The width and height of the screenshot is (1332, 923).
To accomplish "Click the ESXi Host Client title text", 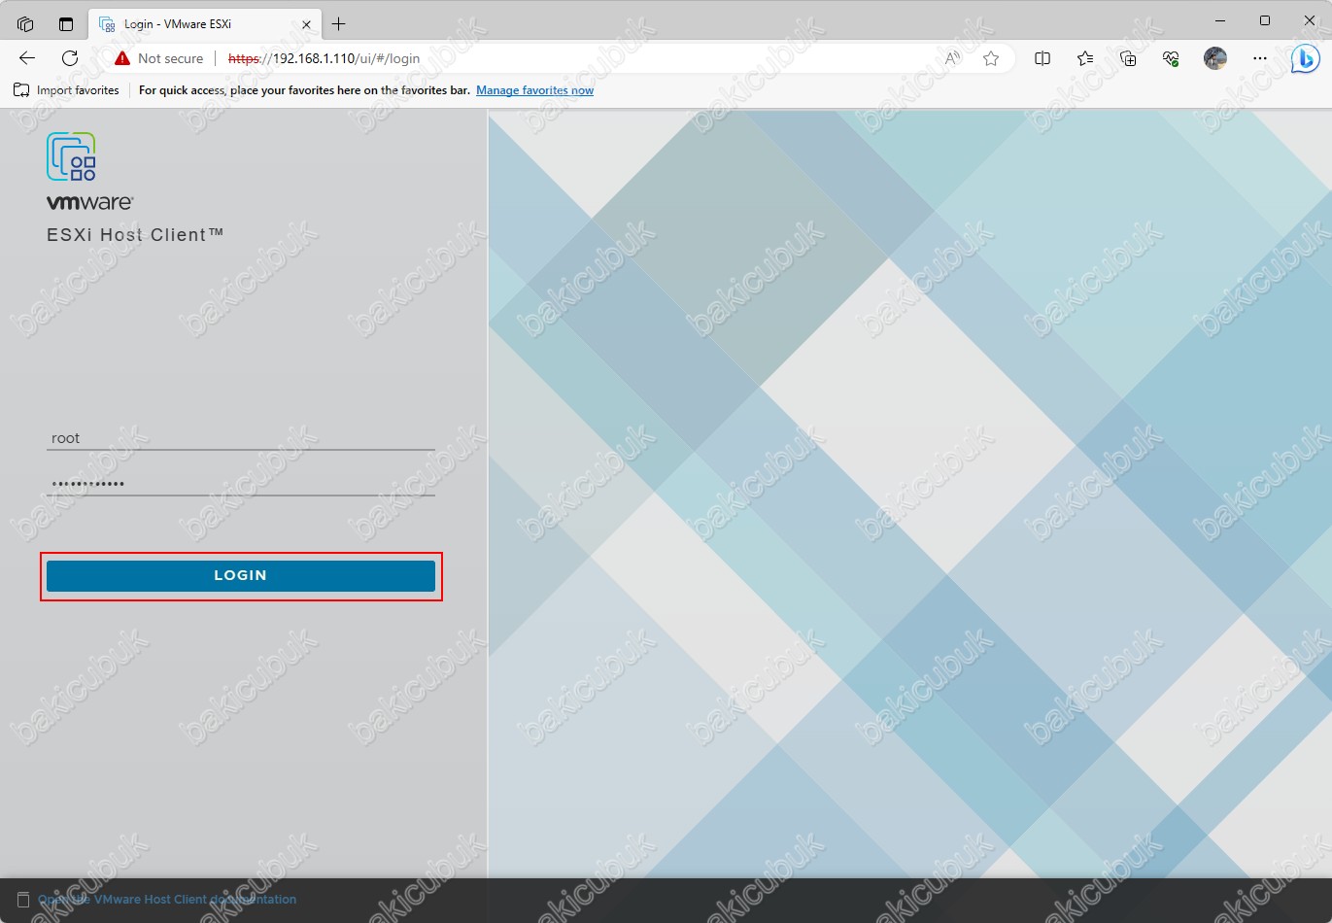I will pyautogui.click(x=135, y=234).
